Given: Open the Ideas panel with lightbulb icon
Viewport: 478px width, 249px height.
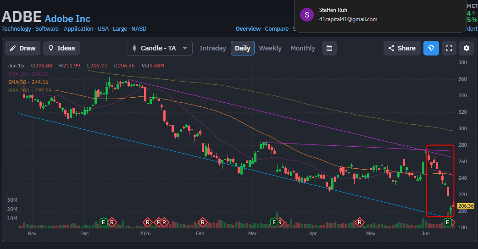Looking at the screenshot, I should (61, 48).
